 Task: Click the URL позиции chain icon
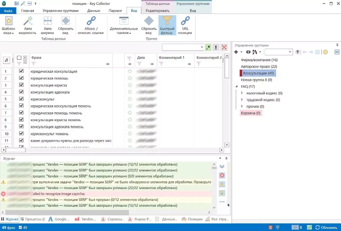tap(185, 21)
